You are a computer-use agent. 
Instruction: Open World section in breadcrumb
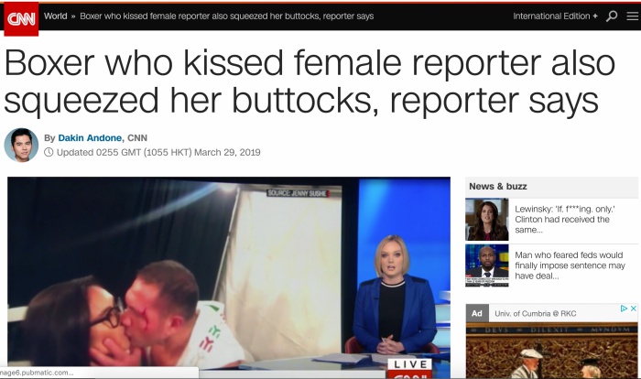click(56, 16)
